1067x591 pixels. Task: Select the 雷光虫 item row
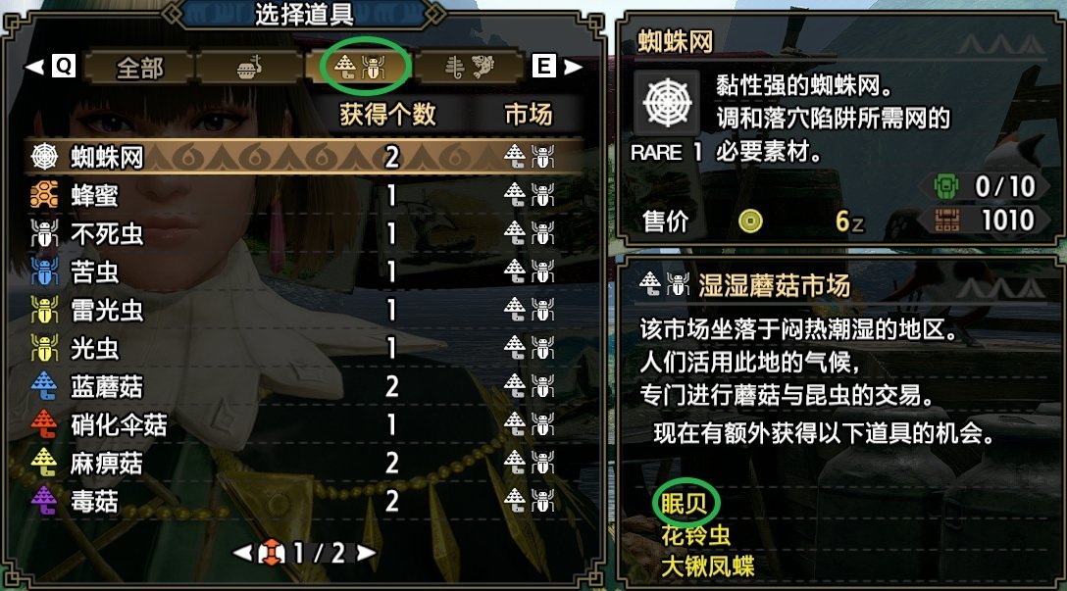[305, 310]
